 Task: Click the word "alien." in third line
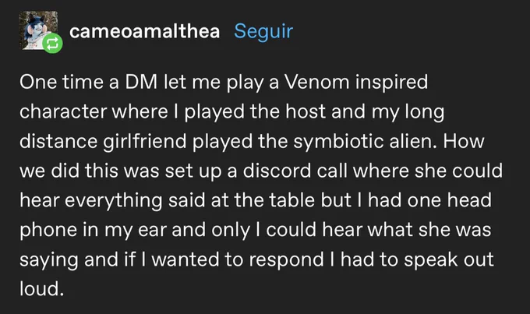[x=413, y=141]
